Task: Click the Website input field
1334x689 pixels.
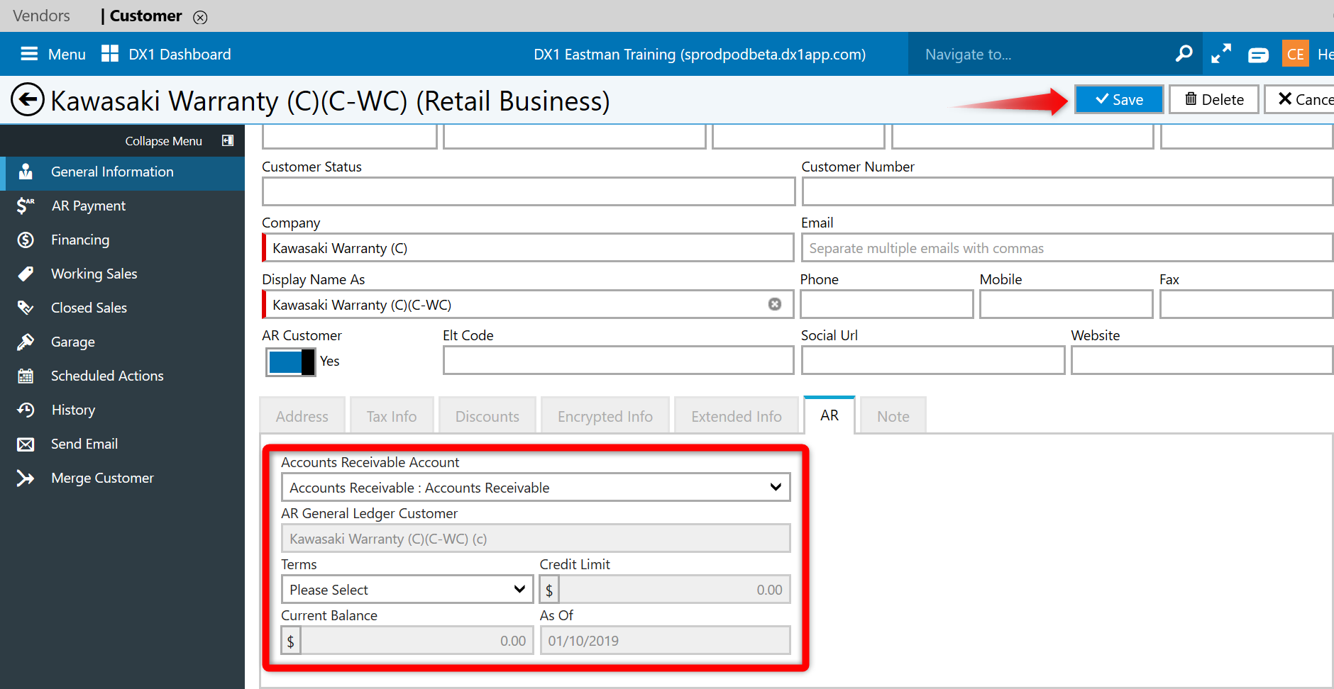Action: click(x=1202, y=360)
